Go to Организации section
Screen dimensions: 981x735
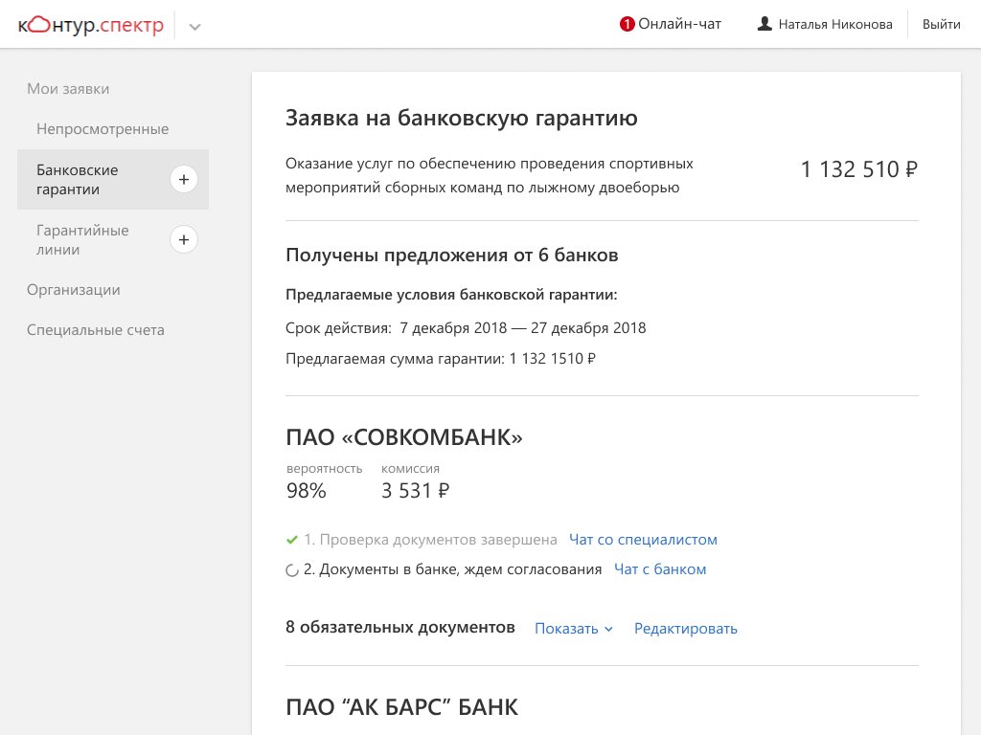click(x=74, y=290)
